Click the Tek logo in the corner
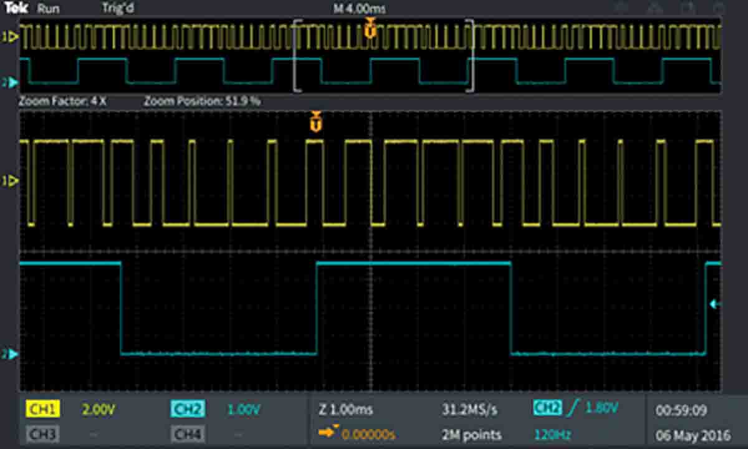The width and height of the screenshot is (748, 449). (x=15, y=9)
